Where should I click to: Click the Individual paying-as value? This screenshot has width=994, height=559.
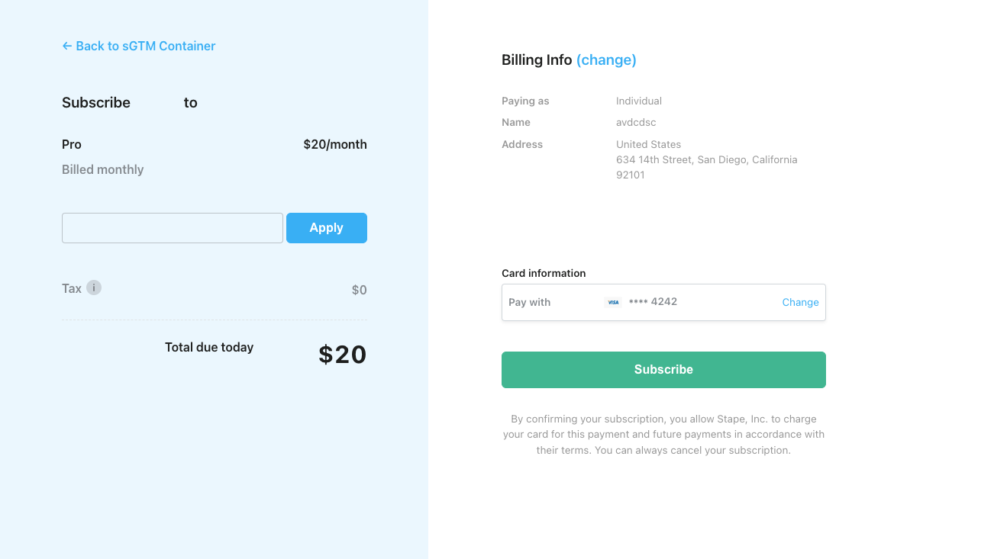point(639,101)
